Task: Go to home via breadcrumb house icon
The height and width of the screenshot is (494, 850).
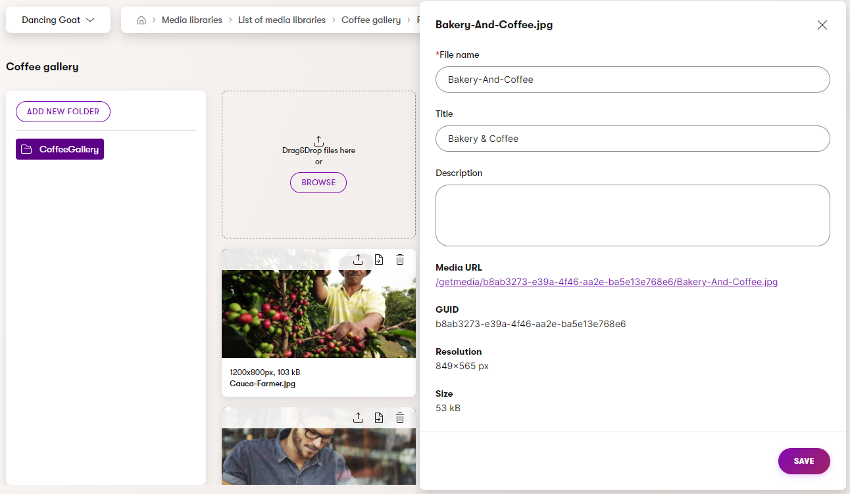Action: 141,20
